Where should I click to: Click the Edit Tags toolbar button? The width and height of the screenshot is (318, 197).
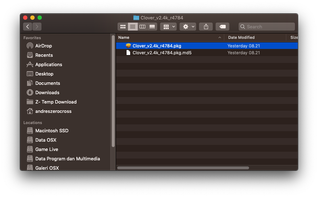(222, 27)
